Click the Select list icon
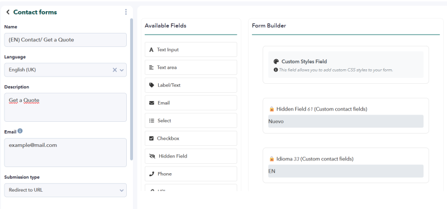 [x=151, y=121]
